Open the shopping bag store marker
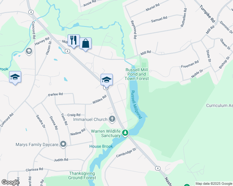Viewport: 233px width, 186px height. click(85, 43)
